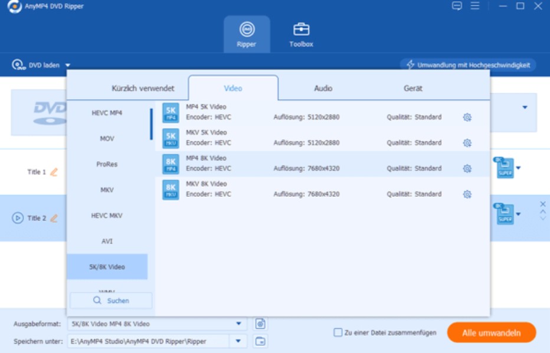Image resolution: width=550 pixels, height=353 pixels.
Task: Open the Toolbox tab
Action: 302,34
